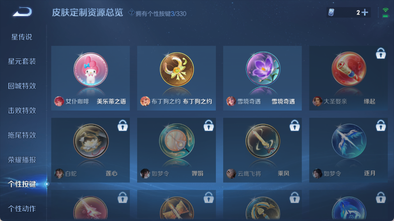Select the golden 布丁狗之约 button icon
This screenshot has height=221, width=394.
coord(177,69)
